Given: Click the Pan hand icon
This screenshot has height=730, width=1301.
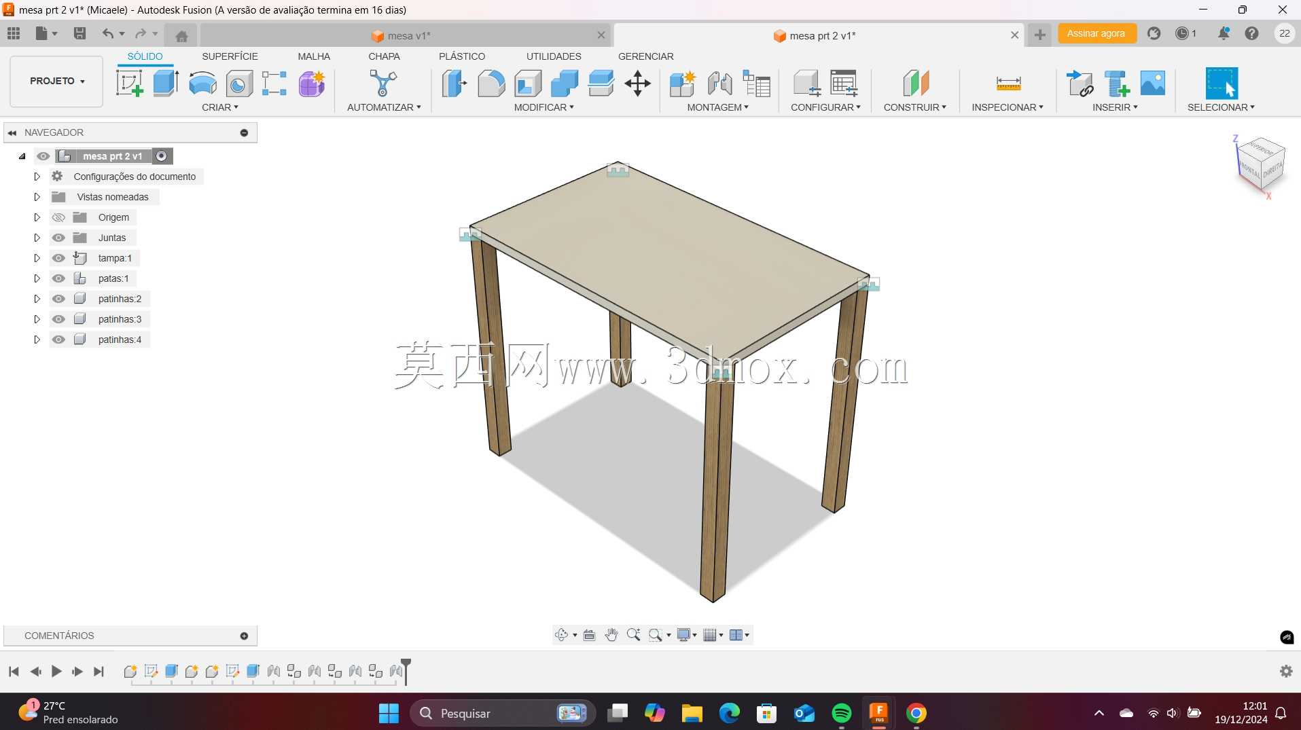Looking at the screenshot, I should tap(611, 635).
